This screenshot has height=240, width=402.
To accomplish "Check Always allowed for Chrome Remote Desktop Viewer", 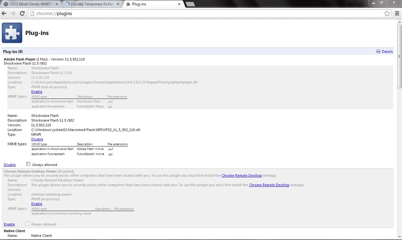I will tap(27, 224).
